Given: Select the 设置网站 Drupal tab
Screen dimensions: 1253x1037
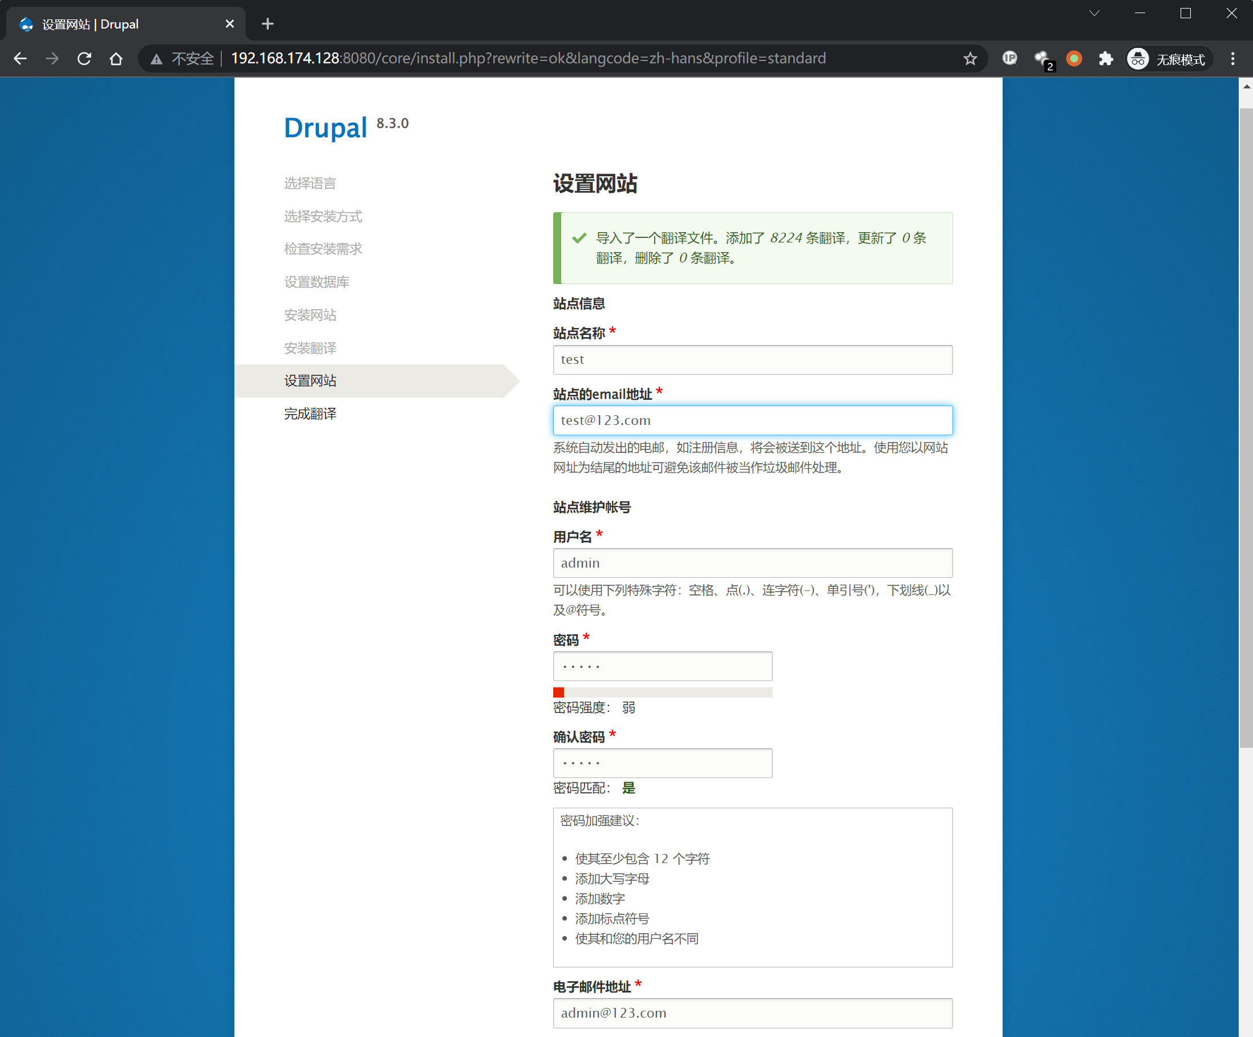Looking at the screenshot, I should tap(119, 24).
